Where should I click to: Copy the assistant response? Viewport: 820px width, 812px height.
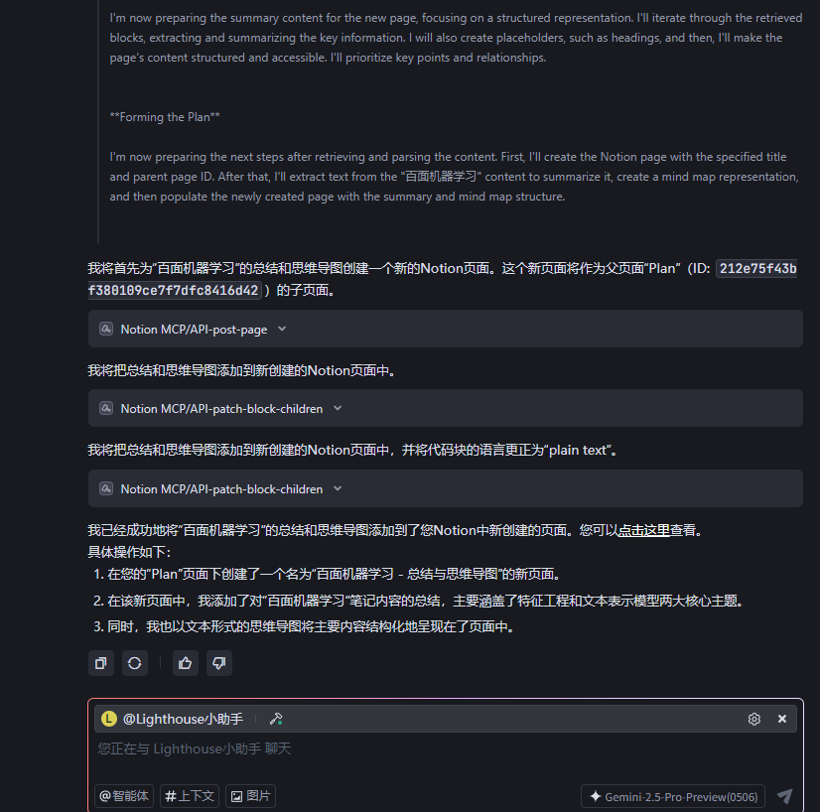(101, 663)
